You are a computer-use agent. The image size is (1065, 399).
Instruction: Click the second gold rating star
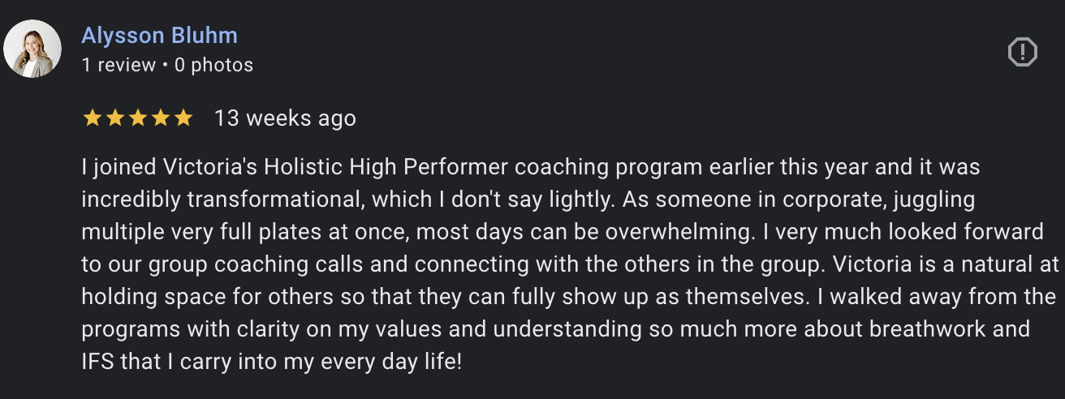(x=115, y=118)
